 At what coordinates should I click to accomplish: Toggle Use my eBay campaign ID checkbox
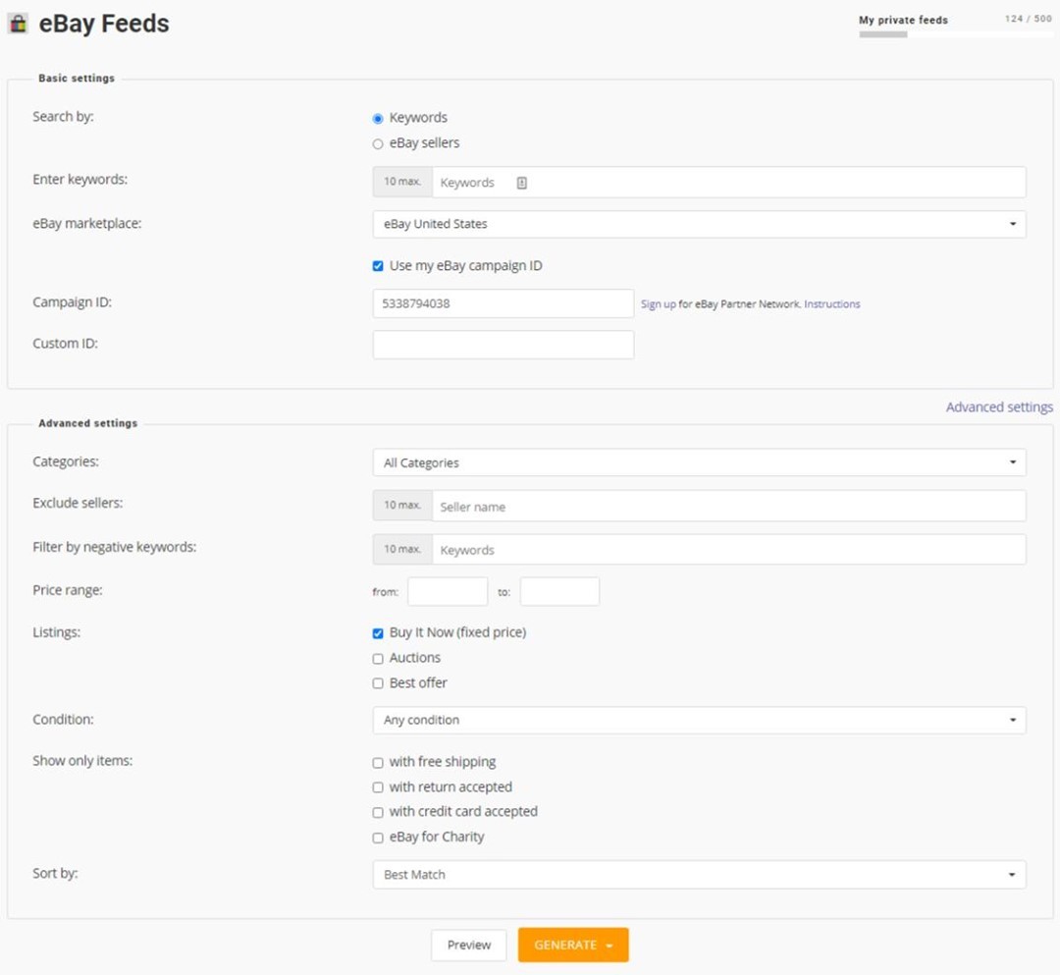378,266
